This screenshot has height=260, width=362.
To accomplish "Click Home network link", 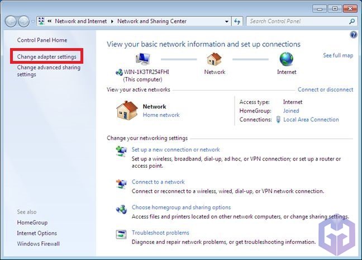I will coord(161,115).
